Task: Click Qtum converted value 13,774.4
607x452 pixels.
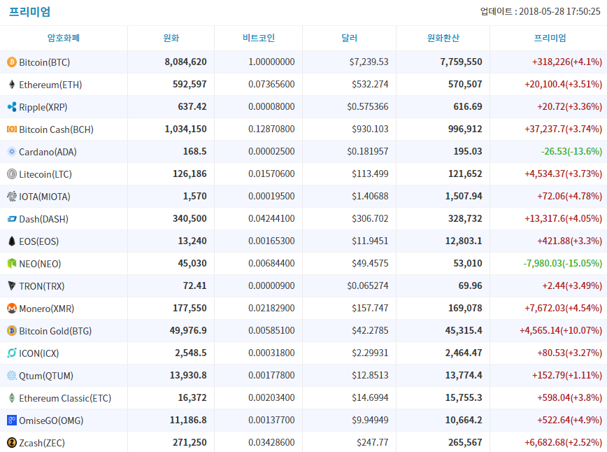Action: (464, 375)
